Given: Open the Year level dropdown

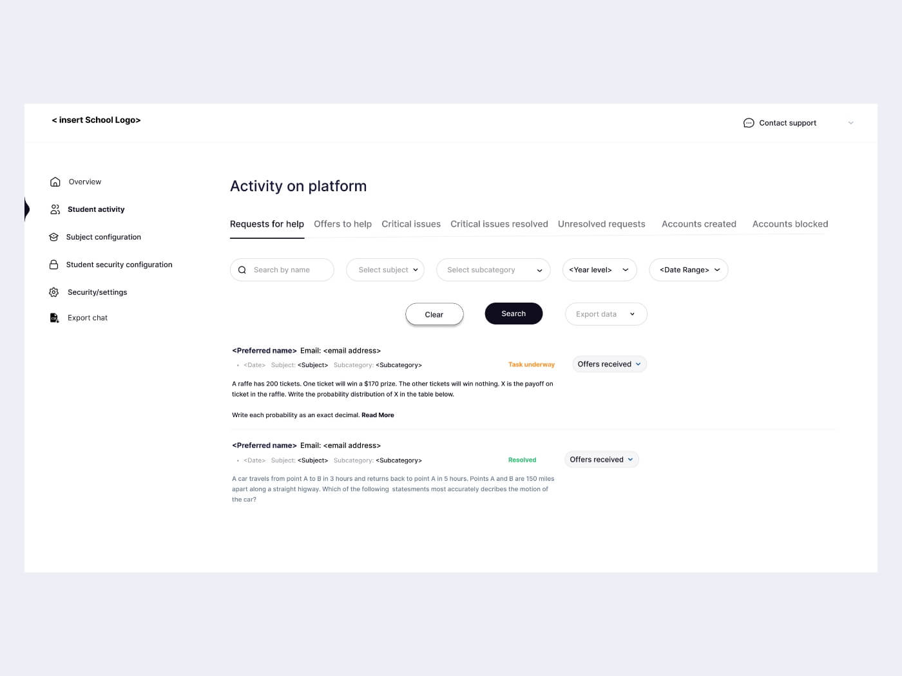Looking at the screenshot, I should 599,270.
